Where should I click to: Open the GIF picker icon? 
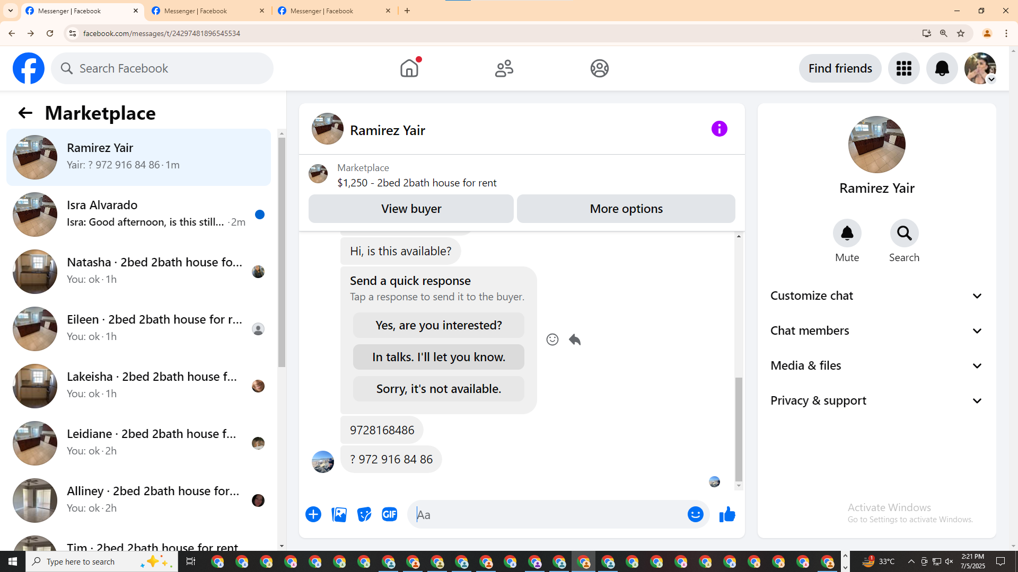click(390, 514)
